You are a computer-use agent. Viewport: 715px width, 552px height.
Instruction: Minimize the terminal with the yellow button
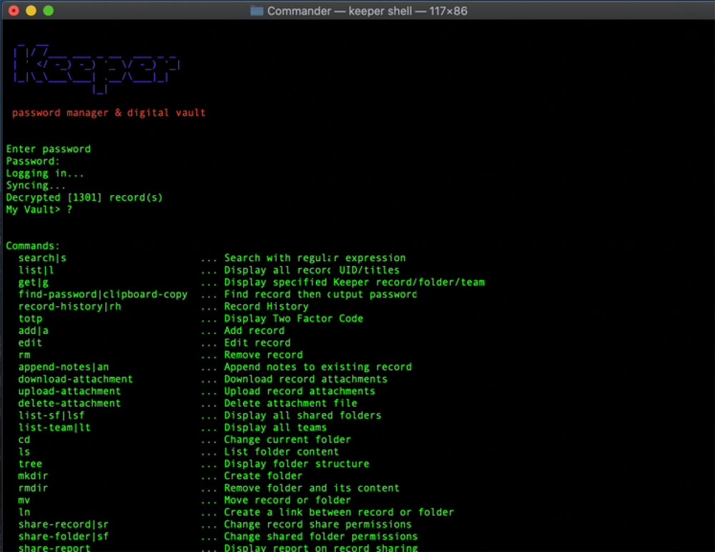(31, 11)
